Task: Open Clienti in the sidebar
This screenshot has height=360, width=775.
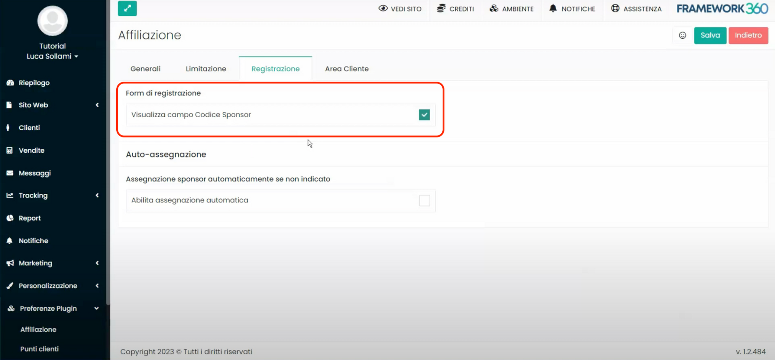Action: pos(29,128)
